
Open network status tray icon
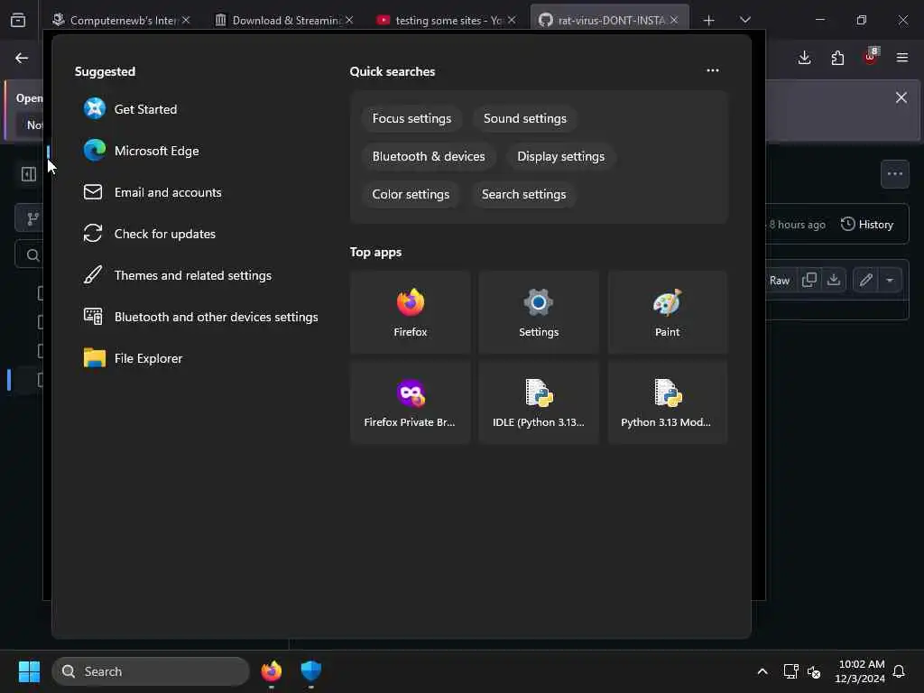tap(790, 671)
